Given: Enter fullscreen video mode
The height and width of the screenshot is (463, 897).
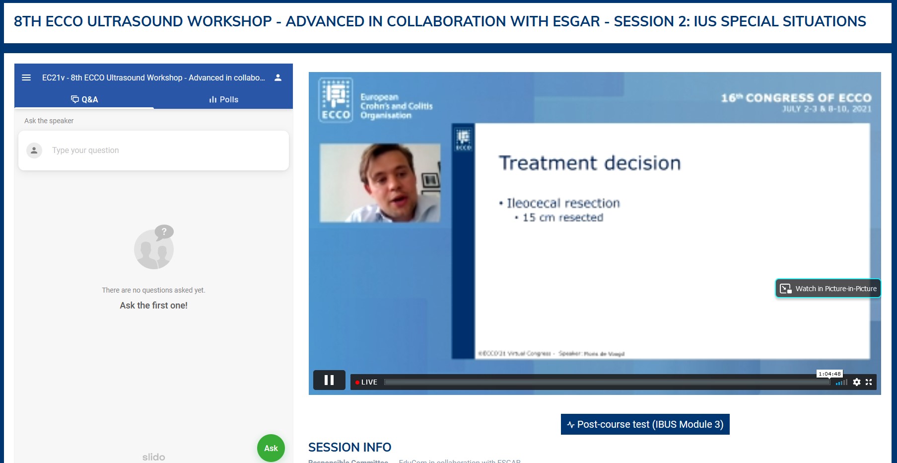Looking at the screenshot, I should tap(869, 382).
